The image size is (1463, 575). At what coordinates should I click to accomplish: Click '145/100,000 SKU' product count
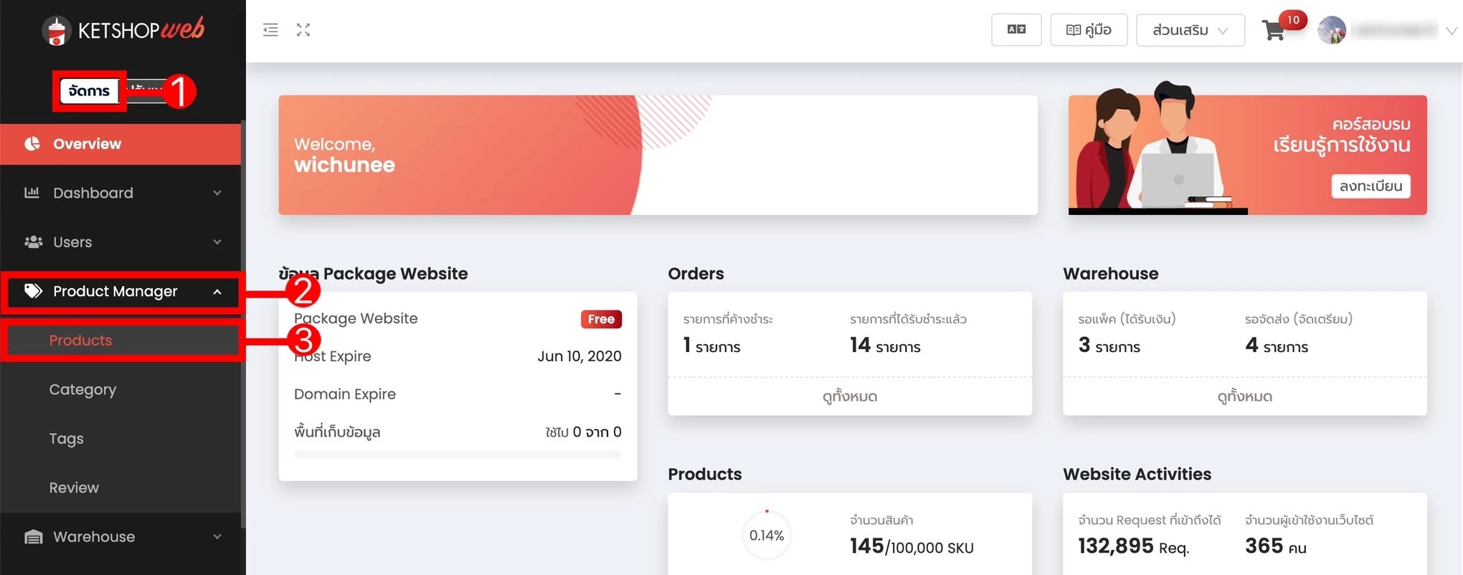912,546
